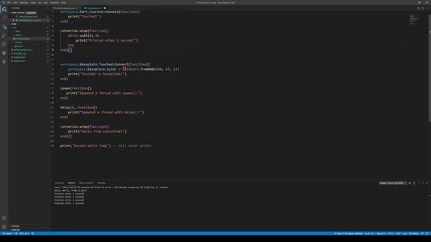
Task: Open the Extensions view
Action: tap(4, 44)
